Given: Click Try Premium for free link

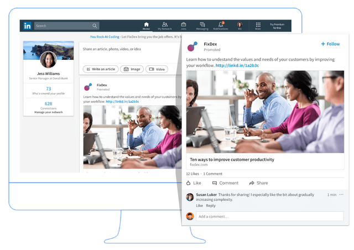Looking at the screenshot, I should [x=277, y=26].
